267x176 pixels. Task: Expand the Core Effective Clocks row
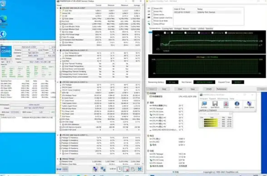point(60,26)
